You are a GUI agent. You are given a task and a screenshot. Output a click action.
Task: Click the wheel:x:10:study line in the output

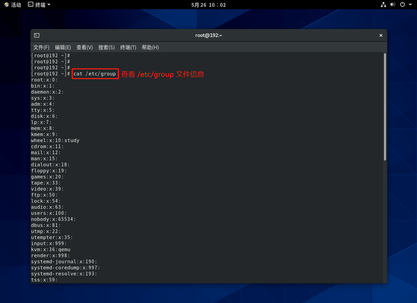(x=55, y=140)
